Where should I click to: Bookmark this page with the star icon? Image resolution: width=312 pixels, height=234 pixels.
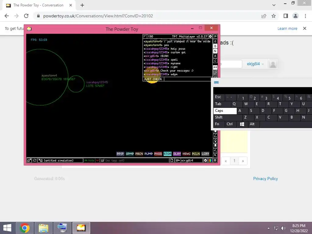point(274,16)
